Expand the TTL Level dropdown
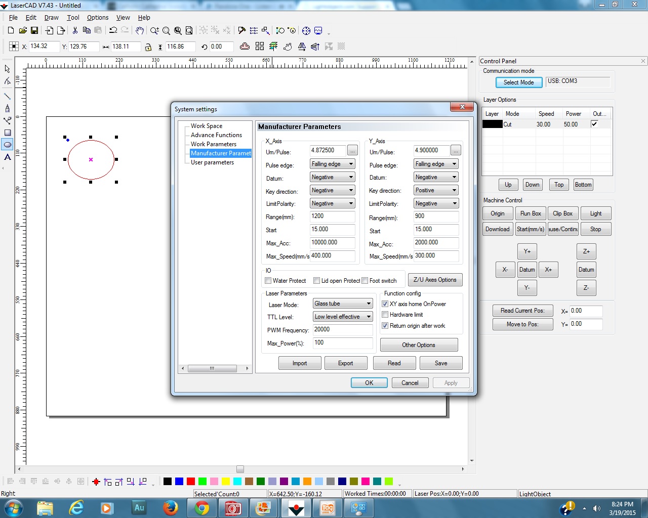 pyautogui.click(x=343, y=317)
